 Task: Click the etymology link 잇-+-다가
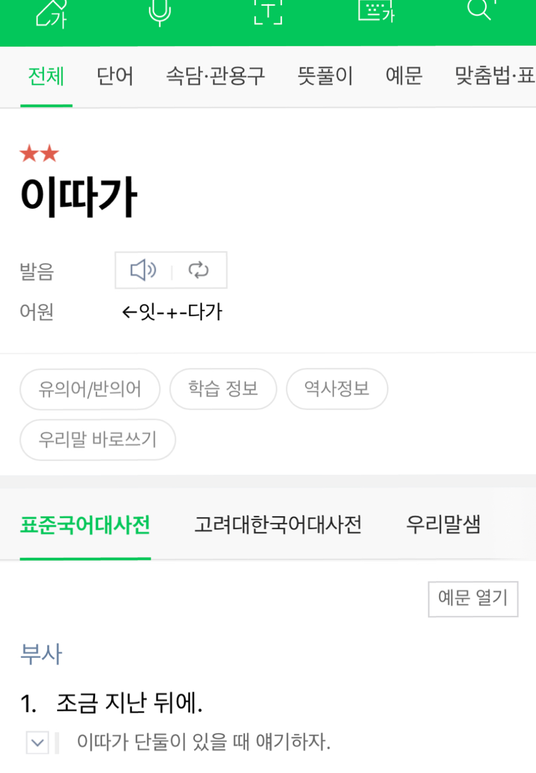pyautogui.click(x=173, y=312)
